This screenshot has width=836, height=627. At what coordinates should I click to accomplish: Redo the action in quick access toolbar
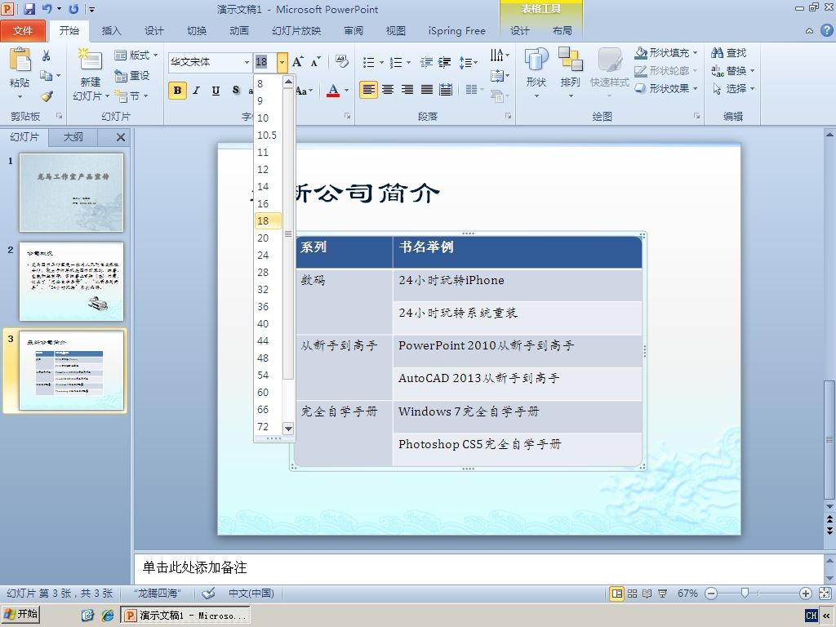[74, 8]
